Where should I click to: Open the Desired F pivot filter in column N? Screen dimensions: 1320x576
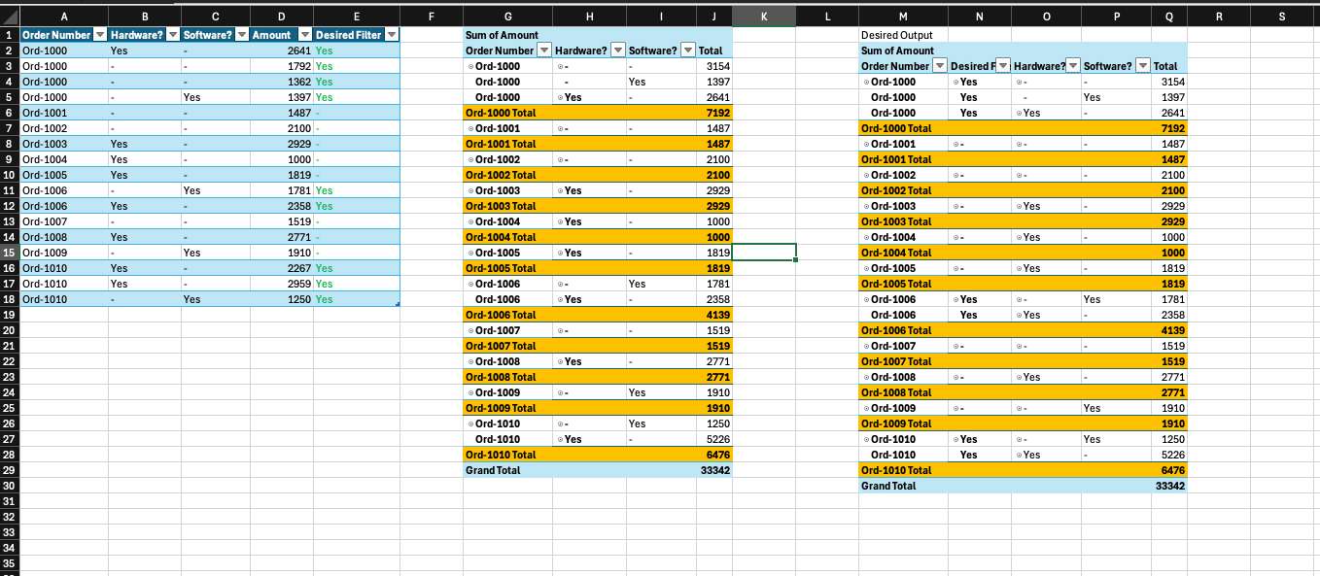click(x=1004, y=66)
